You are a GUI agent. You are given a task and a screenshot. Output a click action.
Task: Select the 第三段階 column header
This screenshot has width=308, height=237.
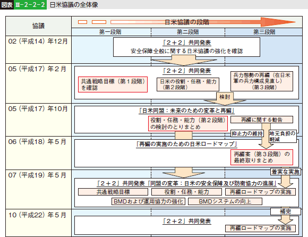tap(264, 32)
